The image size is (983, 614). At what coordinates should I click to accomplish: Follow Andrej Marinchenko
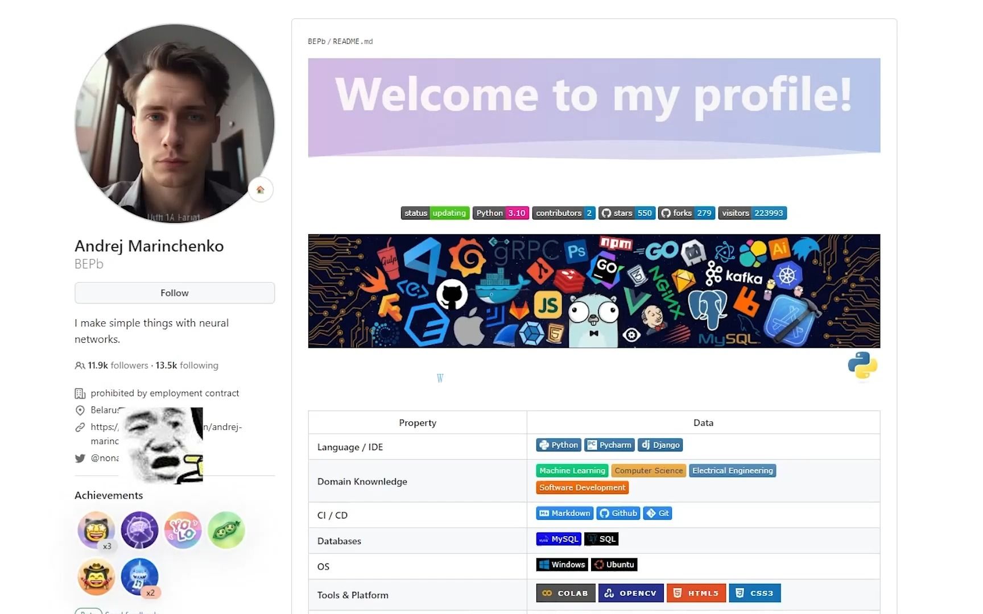pos(175,293)
